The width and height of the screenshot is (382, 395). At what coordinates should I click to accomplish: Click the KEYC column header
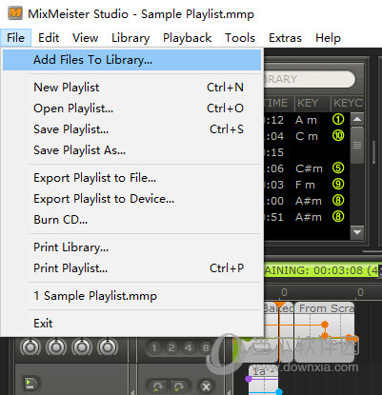pos(348,103)
